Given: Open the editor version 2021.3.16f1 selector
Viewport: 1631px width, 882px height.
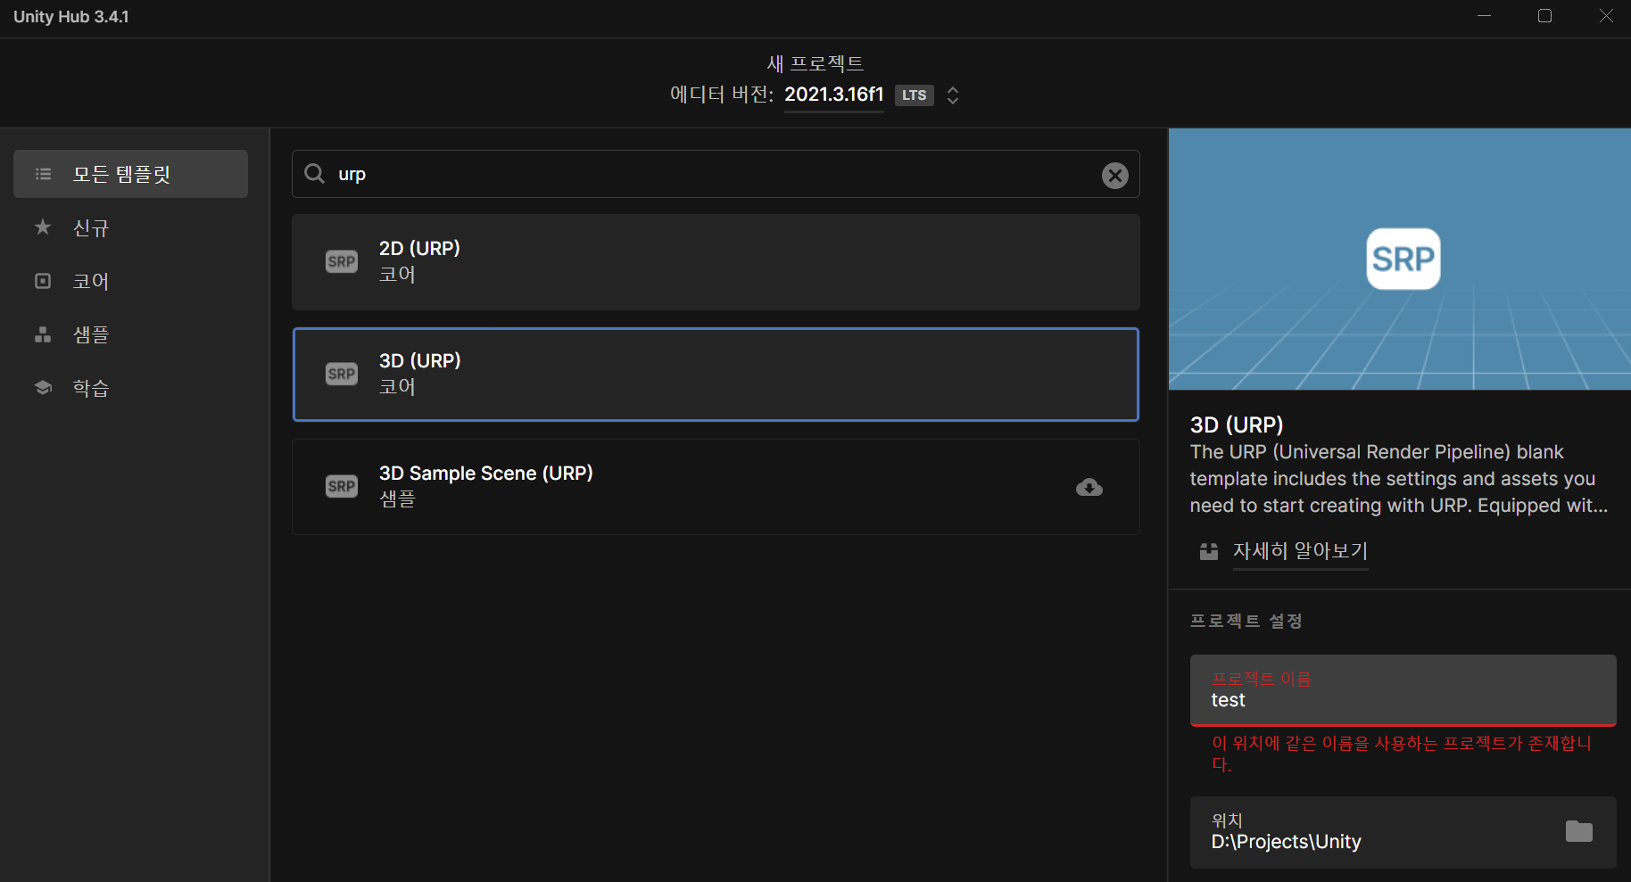Looking at the screenshot, I should point(833,95).
